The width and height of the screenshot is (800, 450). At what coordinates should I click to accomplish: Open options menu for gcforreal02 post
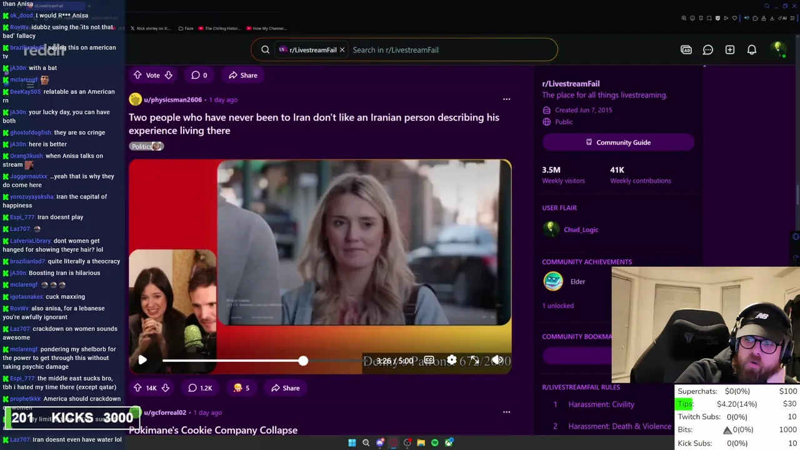507,412
